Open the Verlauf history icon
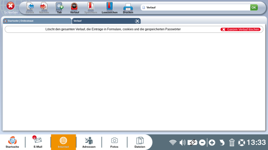This screenshot has height=150, width=268. [74, 8]
